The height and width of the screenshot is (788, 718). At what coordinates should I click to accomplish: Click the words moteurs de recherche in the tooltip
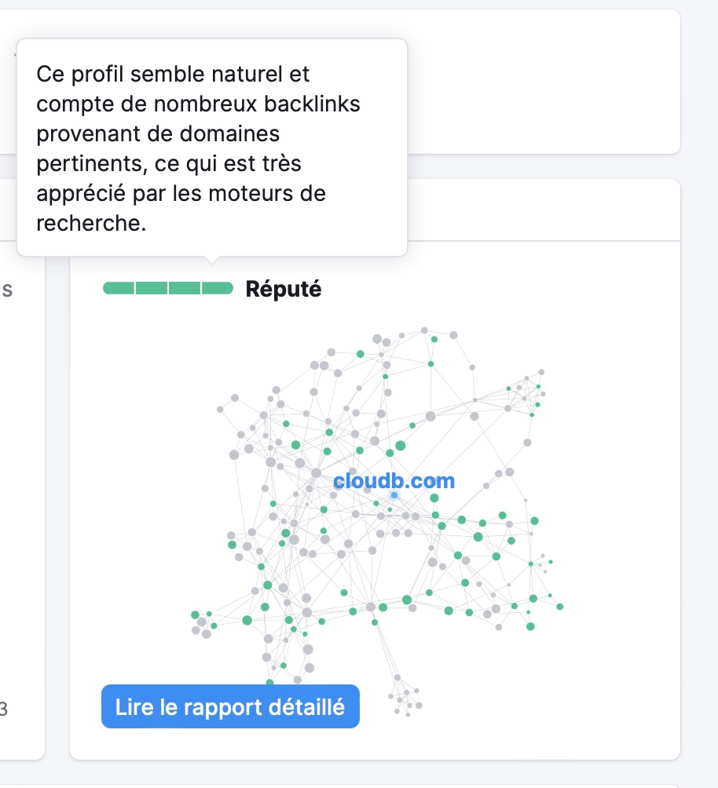tap(181, 208)
